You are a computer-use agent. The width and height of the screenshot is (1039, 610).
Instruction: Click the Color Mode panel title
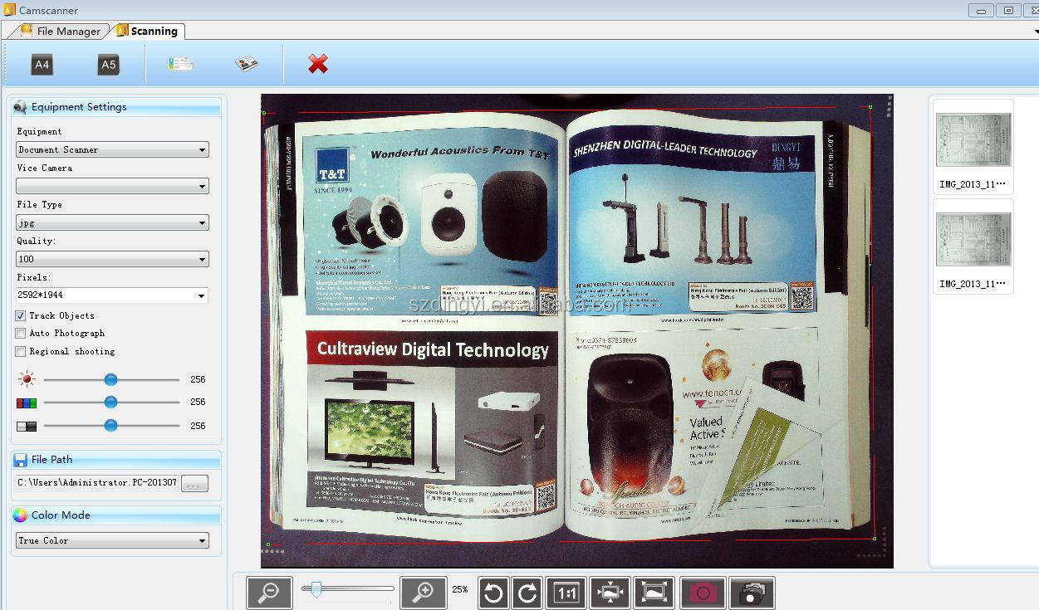click(61, 515)
